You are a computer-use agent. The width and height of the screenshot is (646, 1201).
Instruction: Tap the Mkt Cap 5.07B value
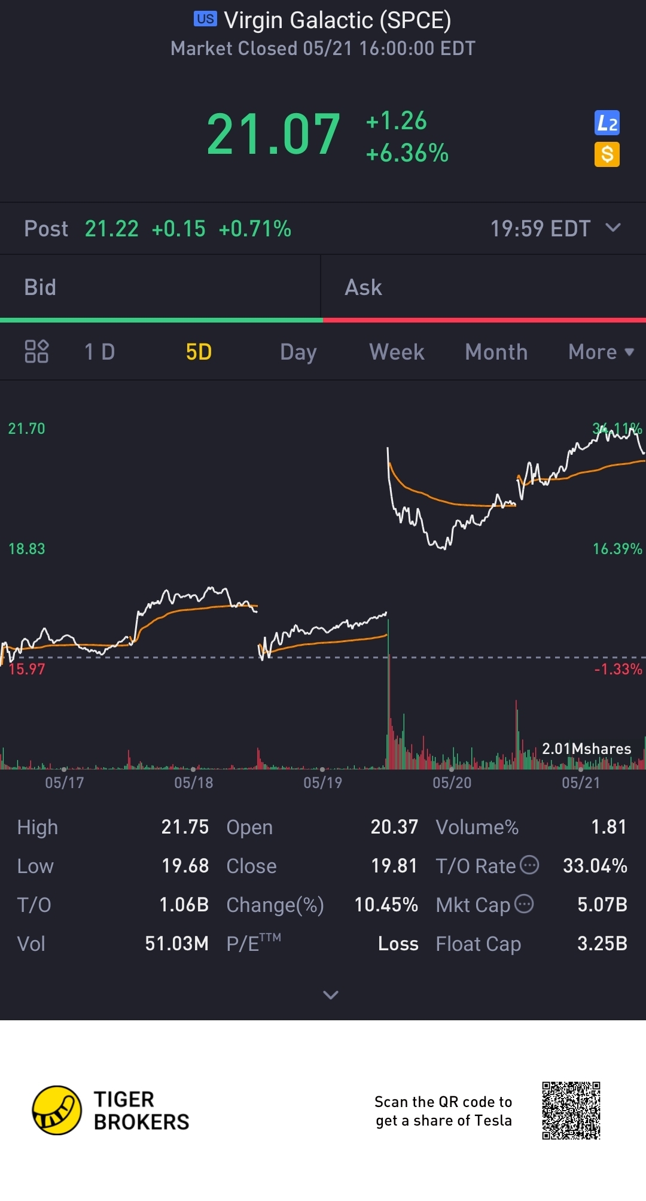point(602,905)
